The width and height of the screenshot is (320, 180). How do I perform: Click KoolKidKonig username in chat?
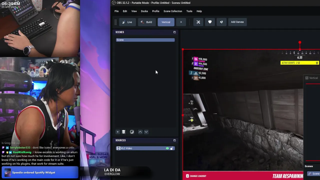pyautogui.click(x=22, y=152)
